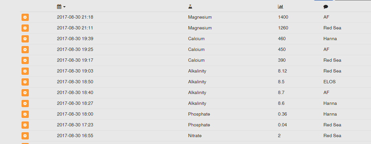Open gear for Alkalinity 8.7 AF row

[25, 93]
